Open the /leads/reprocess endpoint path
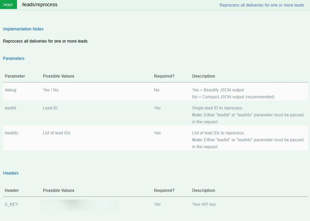This screenshot has height=221, width=310. 40,5
